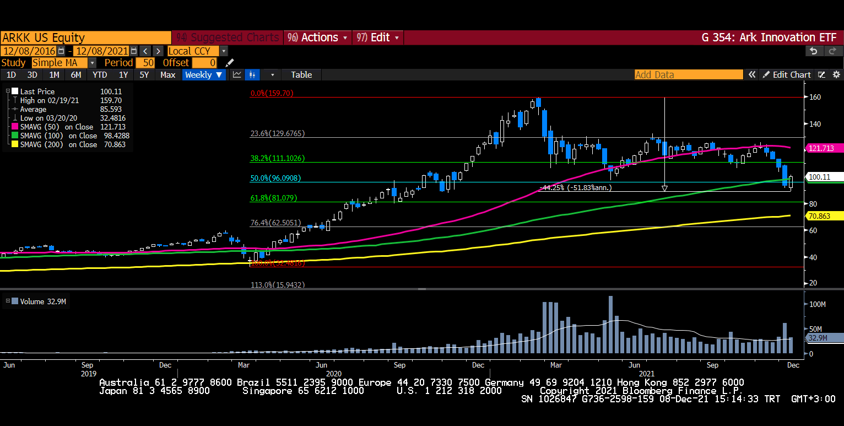Select the candlestick chart type icon
Image resolution: width=844 pixels, height=426 pixels.
pyautogui.click(x=253, y=75)
